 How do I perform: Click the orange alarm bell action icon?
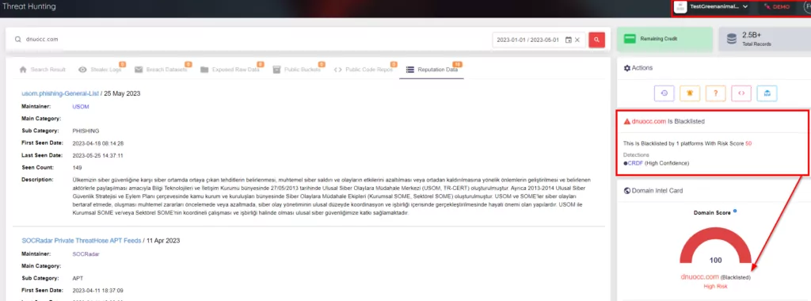[x=690, y=93]
